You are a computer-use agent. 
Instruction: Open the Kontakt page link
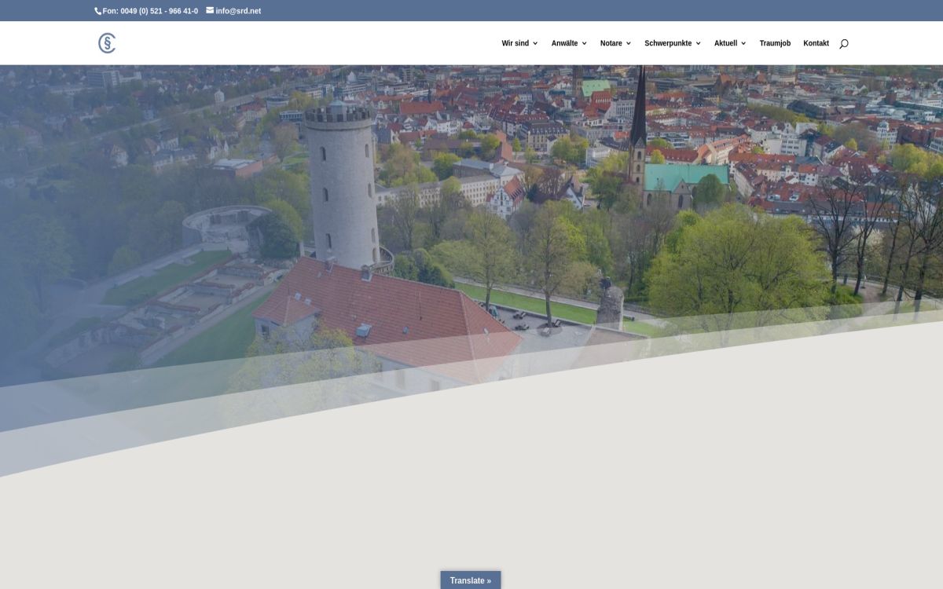[x=816, y=43]
